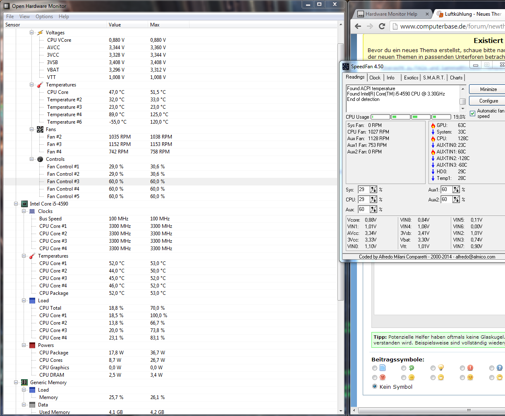Click the Powers node red icon

tap(32, 345)
